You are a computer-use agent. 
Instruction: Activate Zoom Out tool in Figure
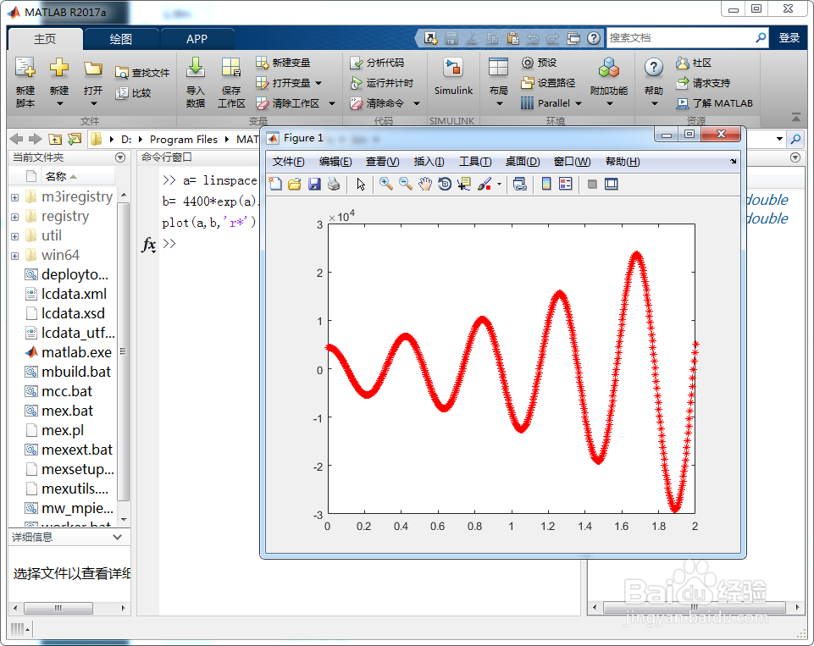(x=406, y=184)
